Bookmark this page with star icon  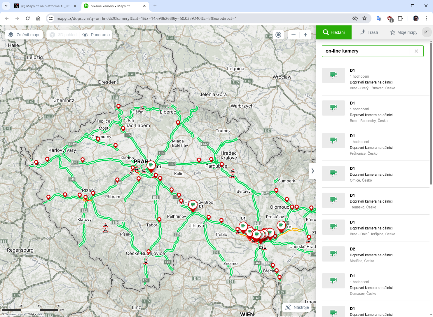click(x=364, y=18)
